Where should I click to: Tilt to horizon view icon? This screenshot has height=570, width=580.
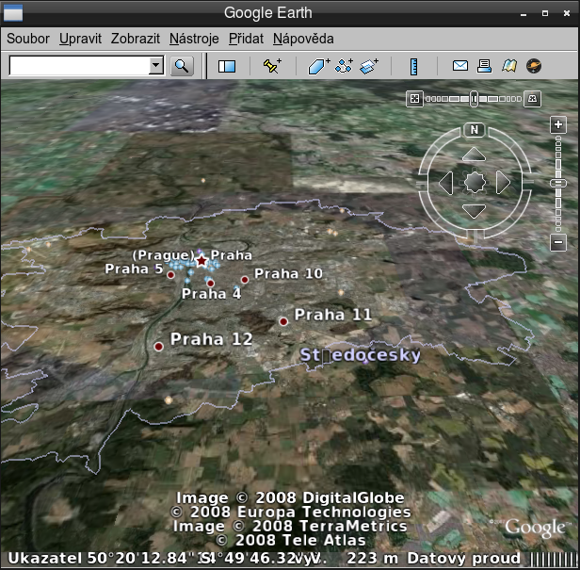tap(532, 99)
